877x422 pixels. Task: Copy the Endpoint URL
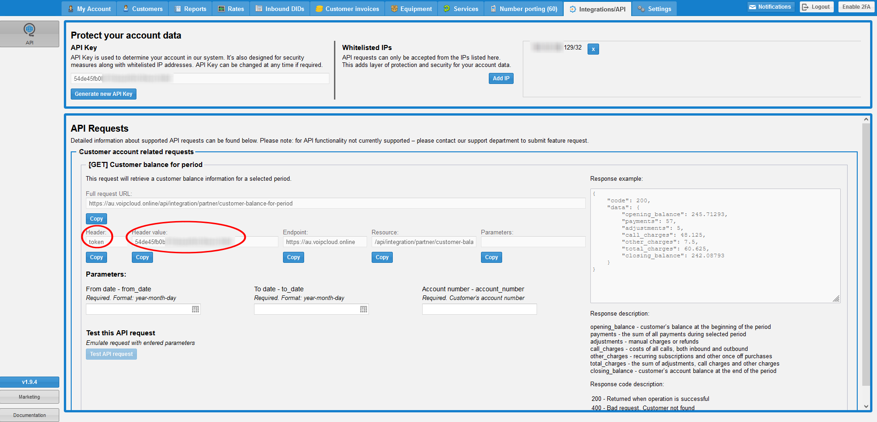[294, 257]
